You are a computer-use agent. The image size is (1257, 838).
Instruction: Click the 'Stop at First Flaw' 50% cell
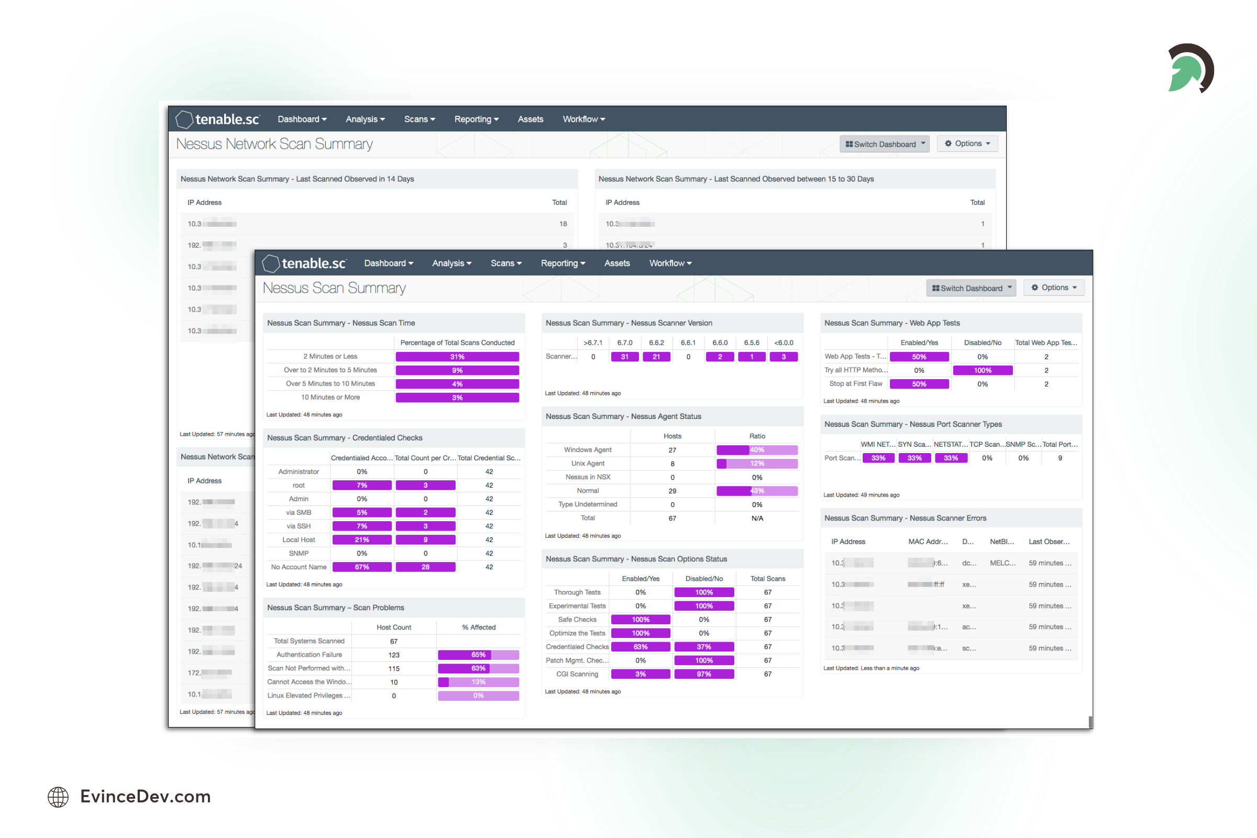pyautogui.click(x=919, y=384)
